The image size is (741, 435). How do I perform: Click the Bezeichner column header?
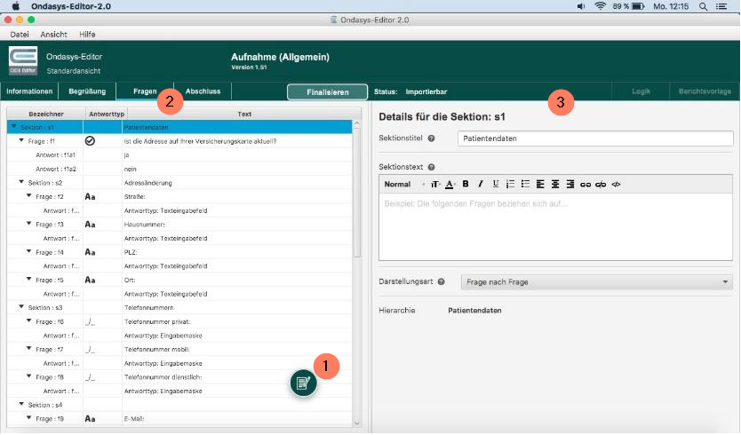46,115
